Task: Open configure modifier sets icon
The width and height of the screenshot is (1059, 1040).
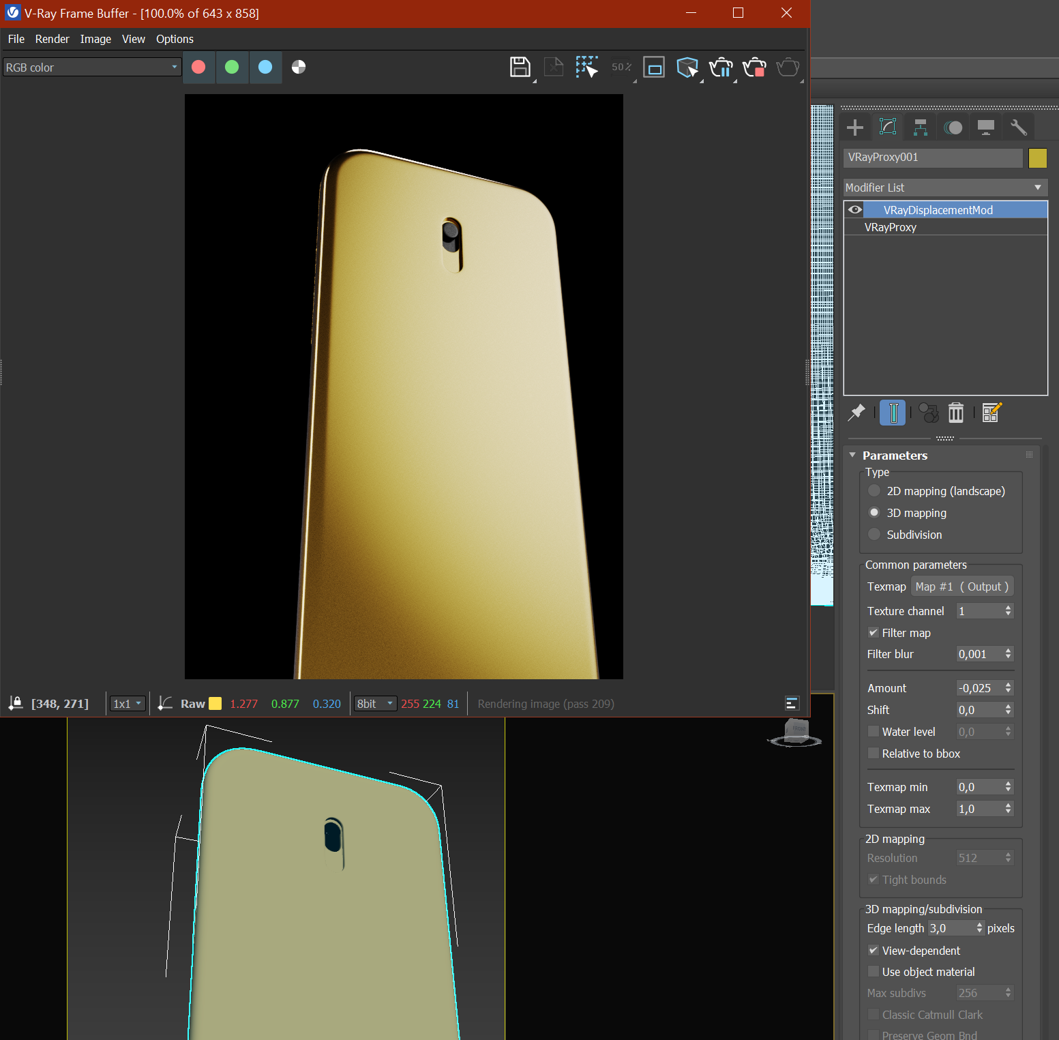Action: [992, 413]
